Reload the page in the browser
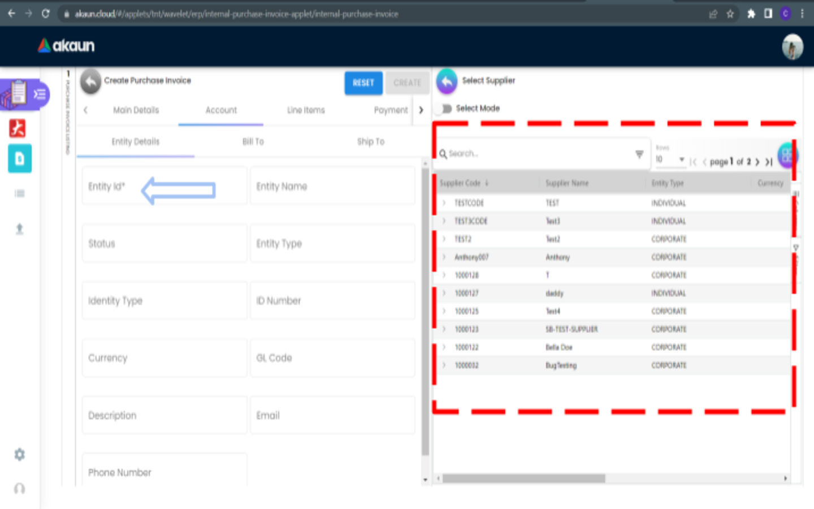Image resolution: width=814 pixels, height=509 pixels. (x=46, y=14)
